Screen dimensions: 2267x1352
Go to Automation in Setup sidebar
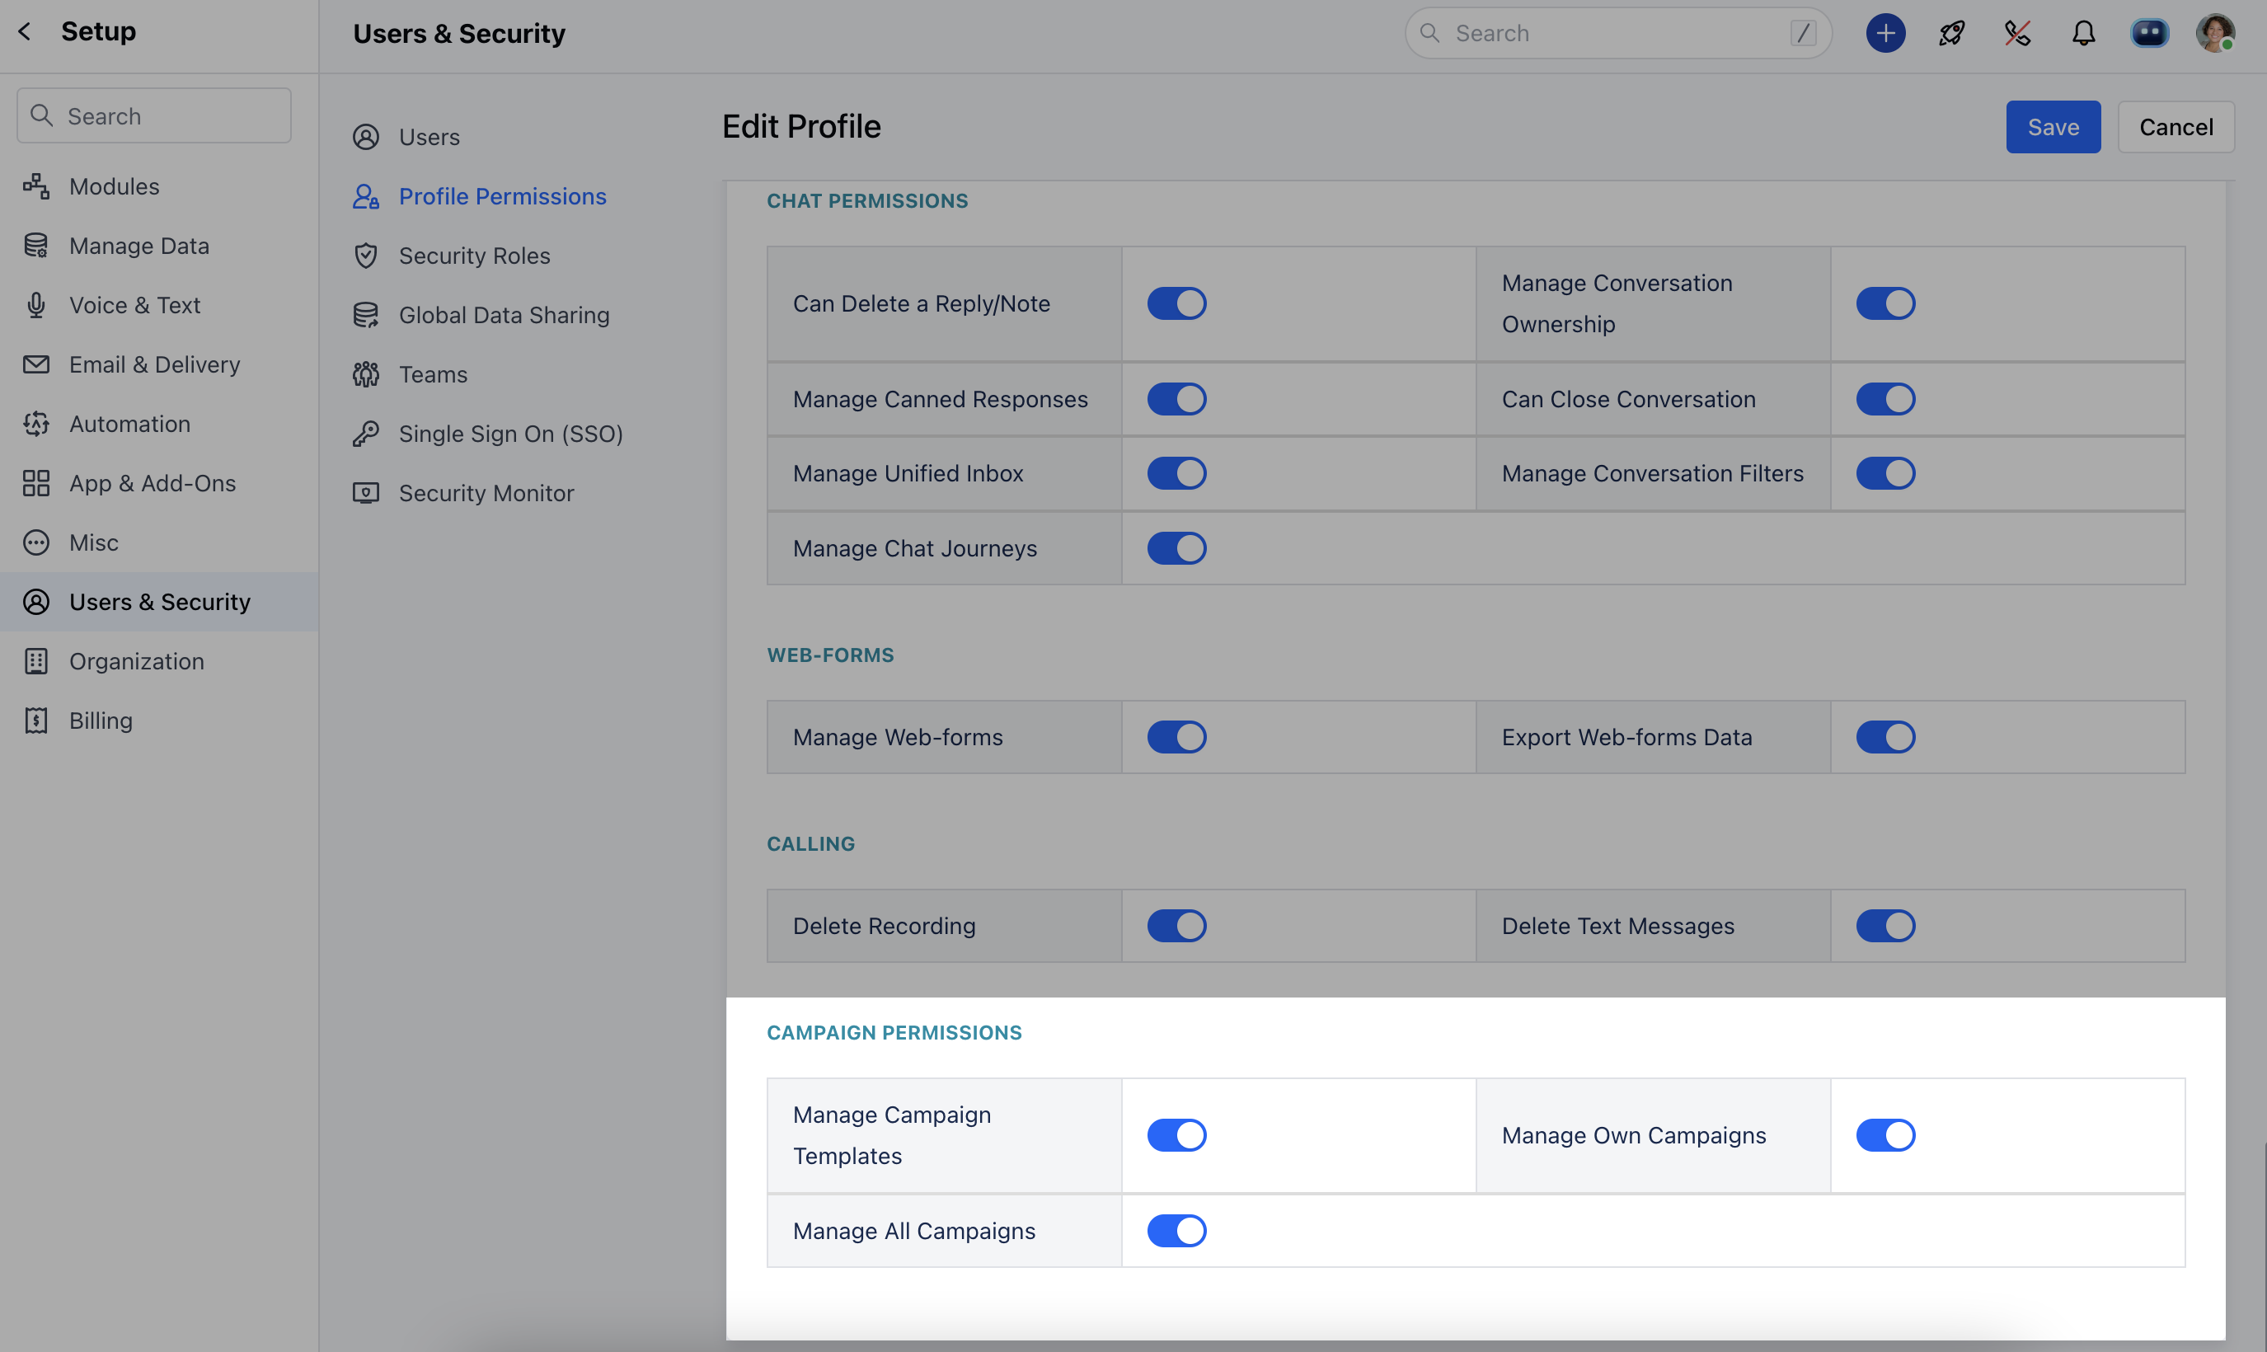click(x=129, y=424)
